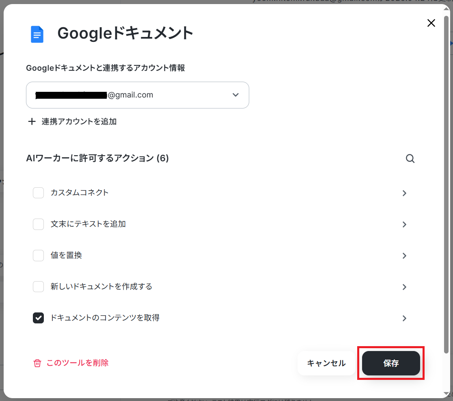Select the 新しいドキュメントを作成する checkbox
453x401 pixels.
(x=39, y=287)
